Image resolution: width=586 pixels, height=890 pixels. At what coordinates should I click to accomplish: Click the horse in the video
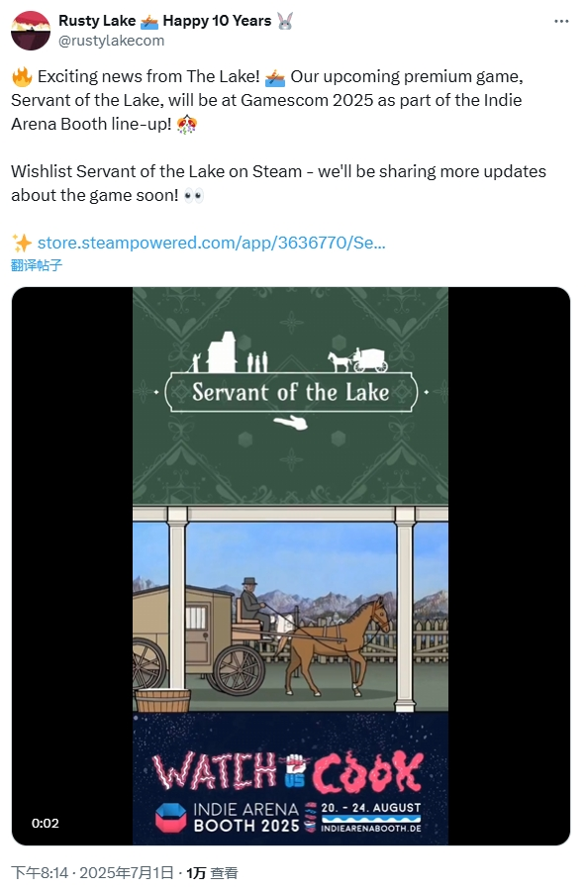337,645
